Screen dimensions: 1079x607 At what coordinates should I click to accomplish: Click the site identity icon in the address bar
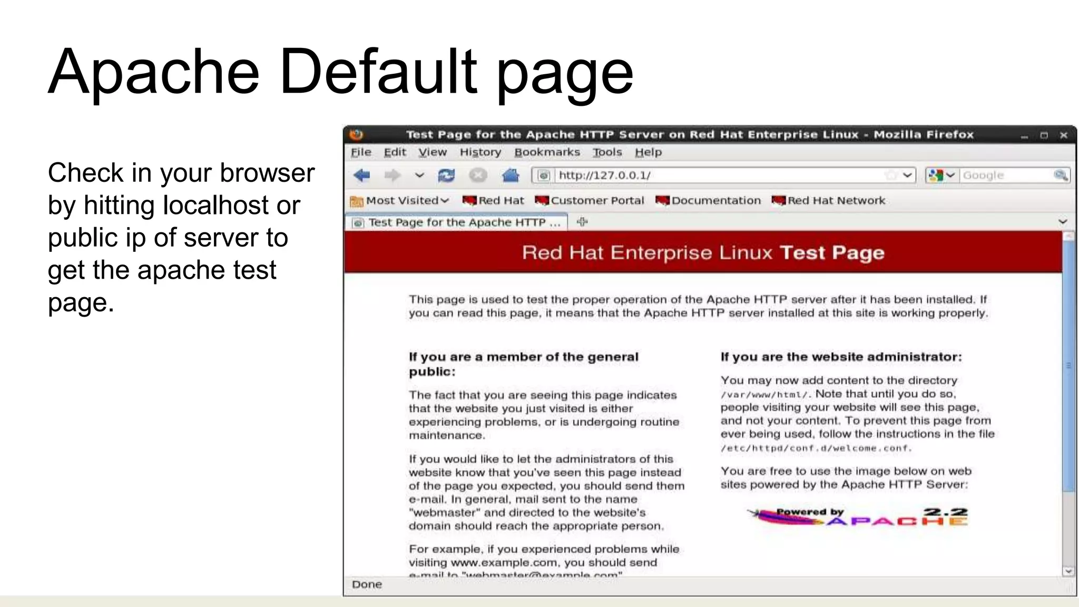[544, 175]
